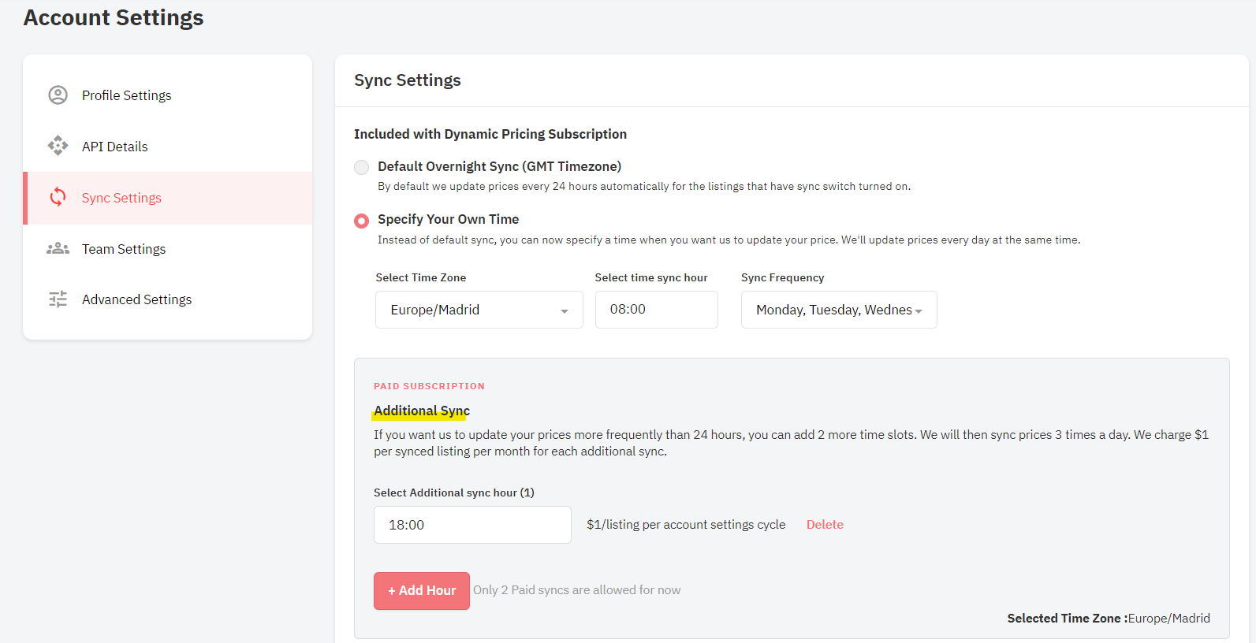This screenshot has height=643, width=1256.
Task: Open the Europe/Madrid time zone dropdown
Action: (479, 310)
